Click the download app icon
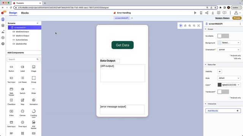This screenshot has height=136, width=243. [213, 13]
